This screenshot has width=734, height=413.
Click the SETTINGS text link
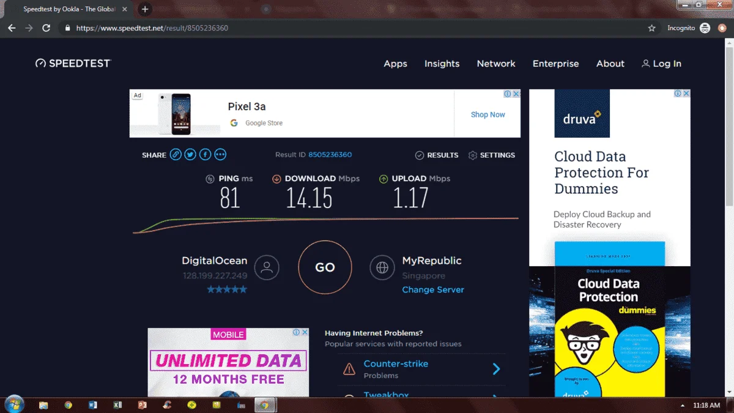(497, 155)
